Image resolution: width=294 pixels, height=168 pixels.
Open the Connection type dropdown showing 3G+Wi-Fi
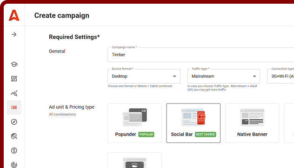[x=281, y=76]
